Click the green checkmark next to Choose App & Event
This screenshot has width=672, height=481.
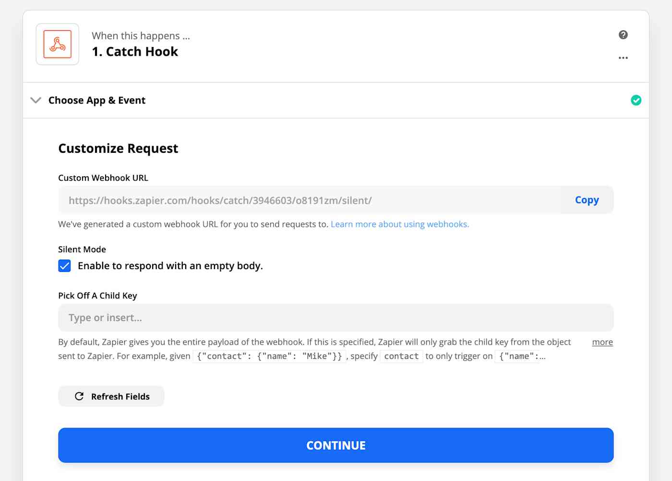click(x=636, y=100)
